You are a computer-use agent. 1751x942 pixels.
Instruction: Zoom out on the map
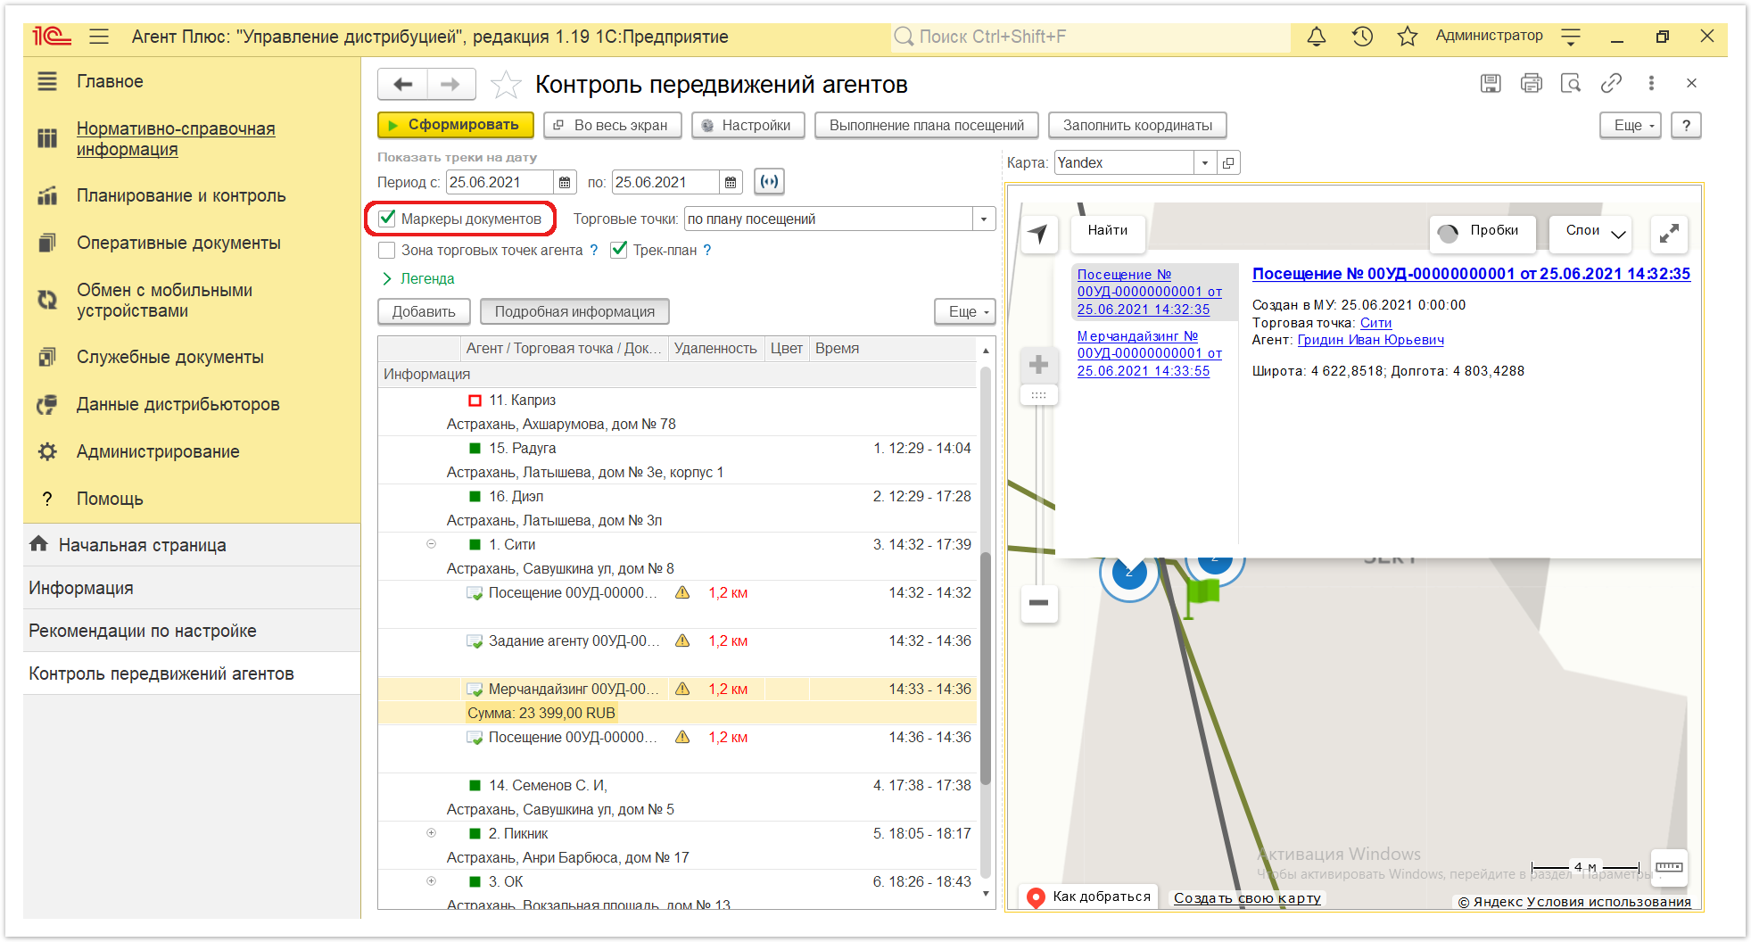tap(1038, 603)
